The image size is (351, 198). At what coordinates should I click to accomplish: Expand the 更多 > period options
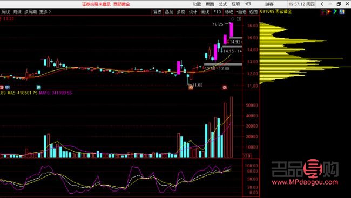tap(45, 12)
